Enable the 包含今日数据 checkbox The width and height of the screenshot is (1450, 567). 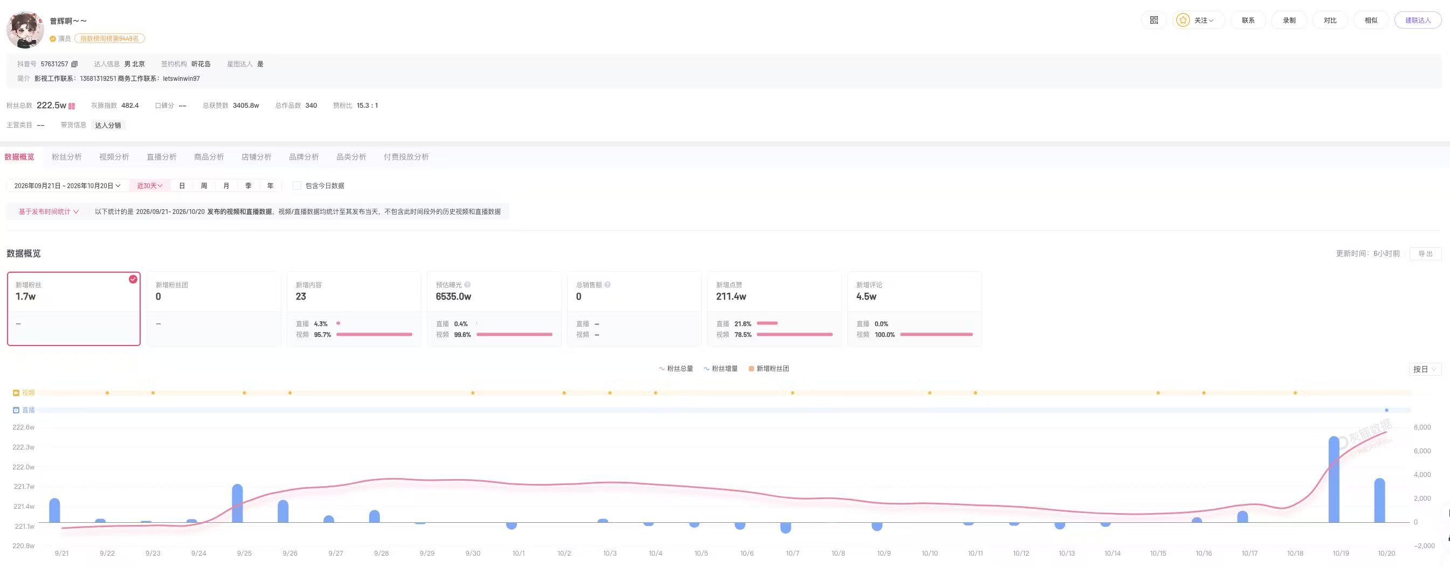296,186
